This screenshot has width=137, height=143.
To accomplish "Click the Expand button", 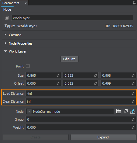I will click(x=103, y=137).
